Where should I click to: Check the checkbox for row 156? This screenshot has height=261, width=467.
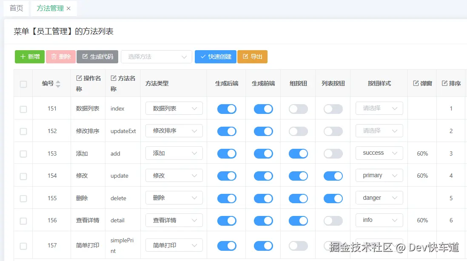(x=23, y=221)
